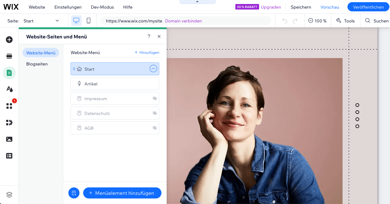The height and width of the screenshot is (204, 390).
Task: Open the CMS table icon in sidebar
Action: coord(9,156)
